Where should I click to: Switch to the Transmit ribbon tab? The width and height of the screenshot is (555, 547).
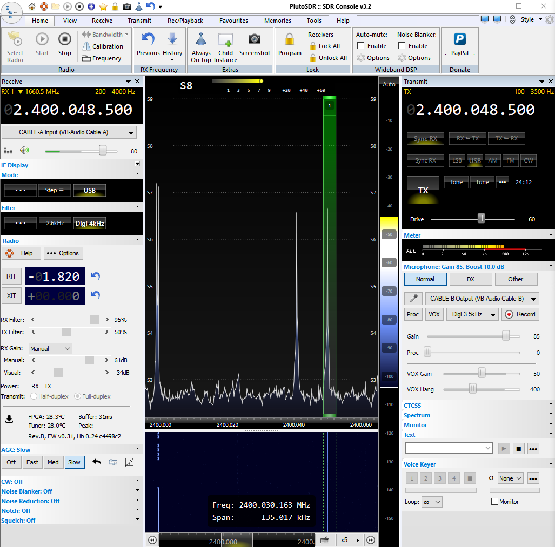pos(139,21)
